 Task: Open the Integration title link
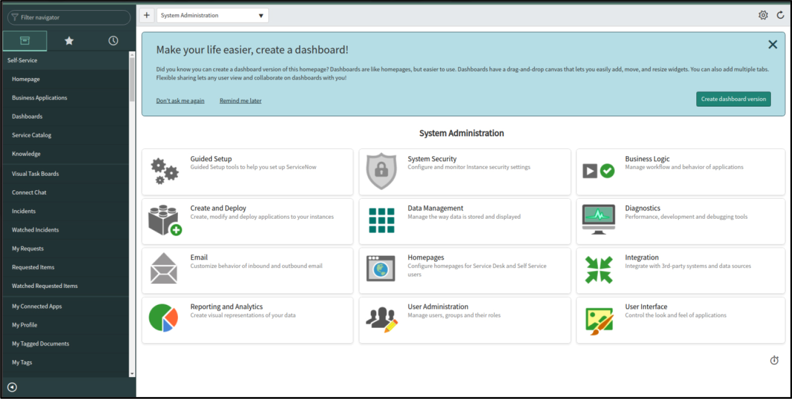point(642,257)
